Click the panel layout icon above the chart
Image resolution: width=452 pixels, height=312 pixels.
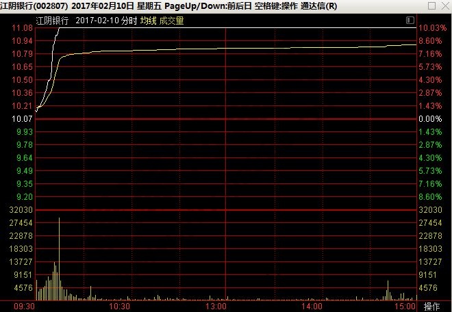point(410,21)
